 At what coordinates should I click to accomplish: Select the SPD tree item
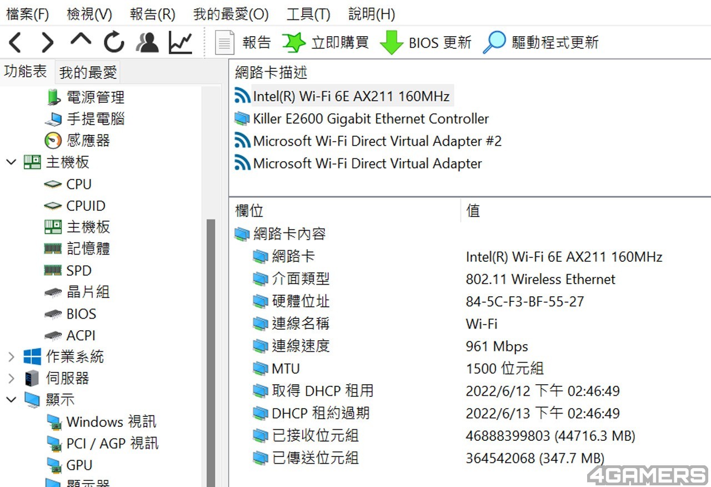tap(79, 271)
